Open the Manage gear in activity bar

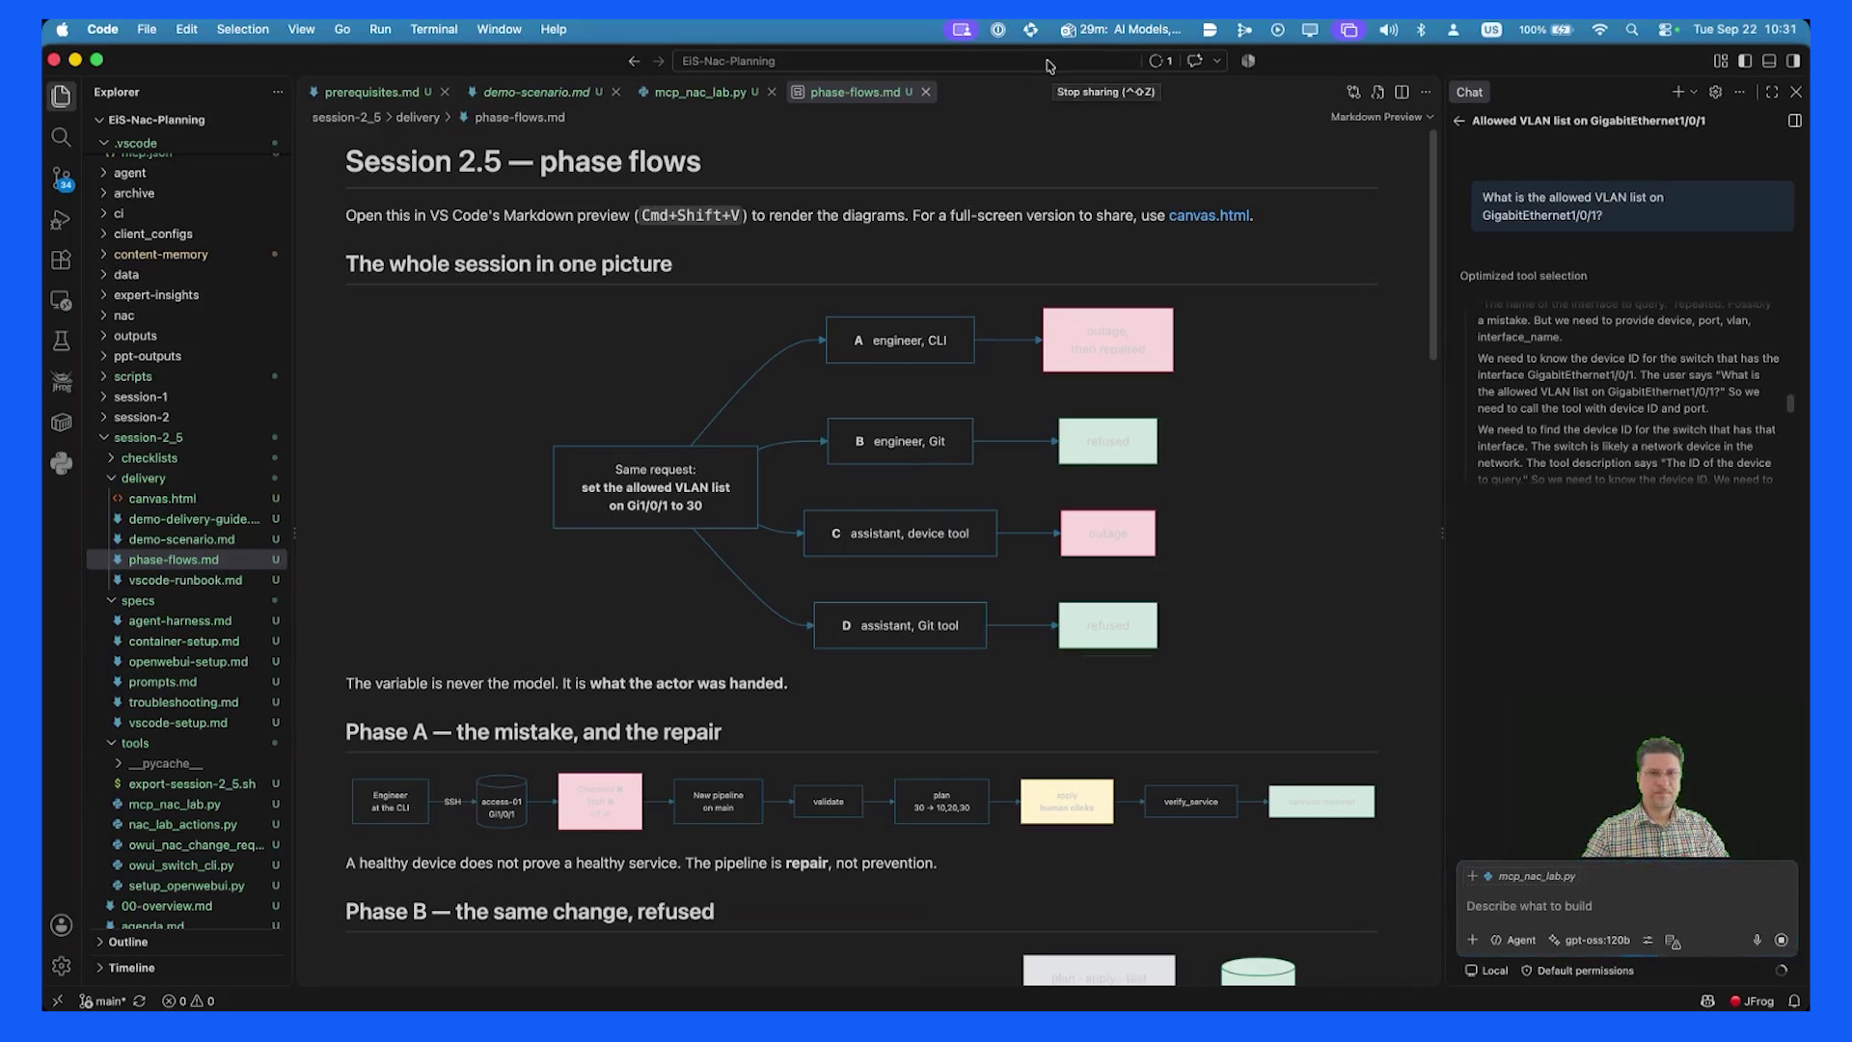61,966
